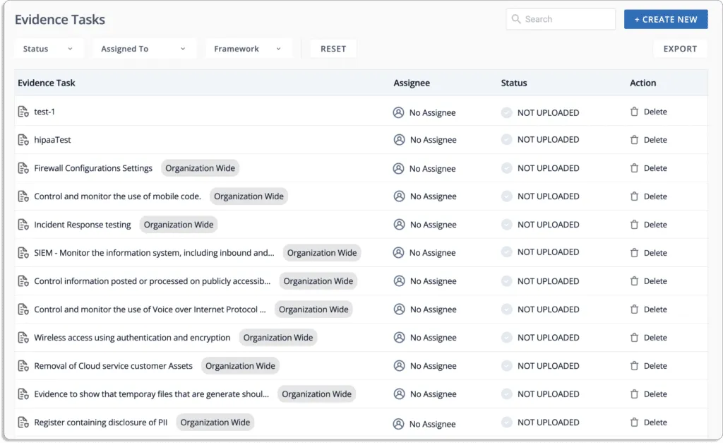Click No Assignee in the mobile code row
The width and height of the screenshot is (723, 443).
click(x=434, y=196)
